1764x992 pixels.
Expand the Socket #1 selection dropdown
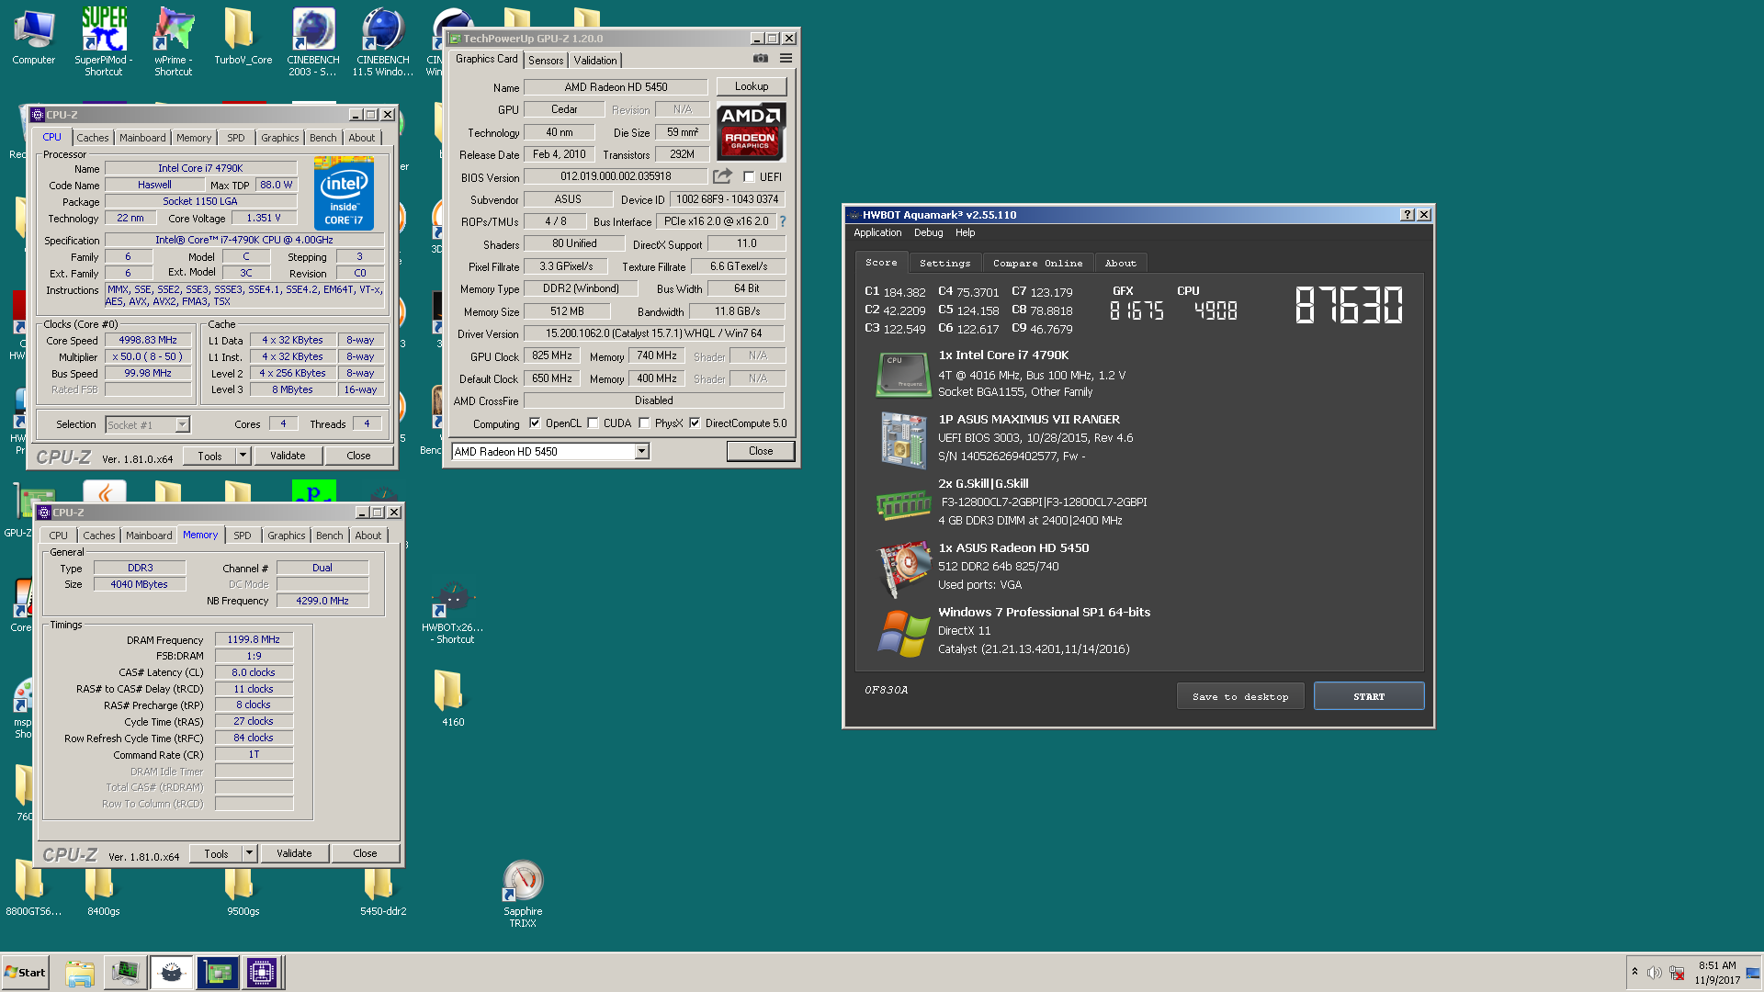(182, 424)
